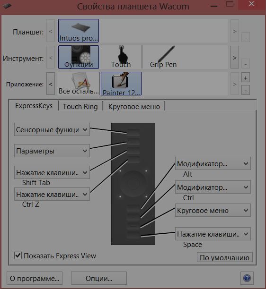The height and width of the screenshot is (289, 266).
Task: Open the Нажатие клавиши dropdown for Shift Tab
Action: [x=52, y=172]
